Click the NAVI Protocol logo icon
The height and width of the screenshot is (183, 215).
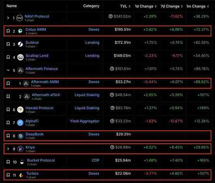coord(20,18)
